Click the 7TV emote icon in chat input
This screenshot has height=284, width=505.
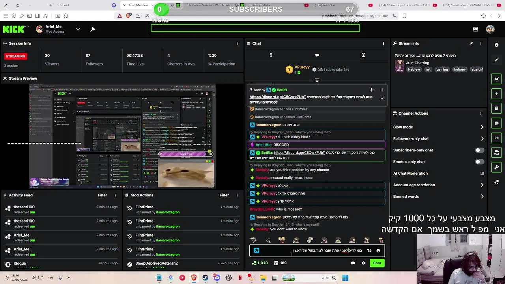[369, 250]
